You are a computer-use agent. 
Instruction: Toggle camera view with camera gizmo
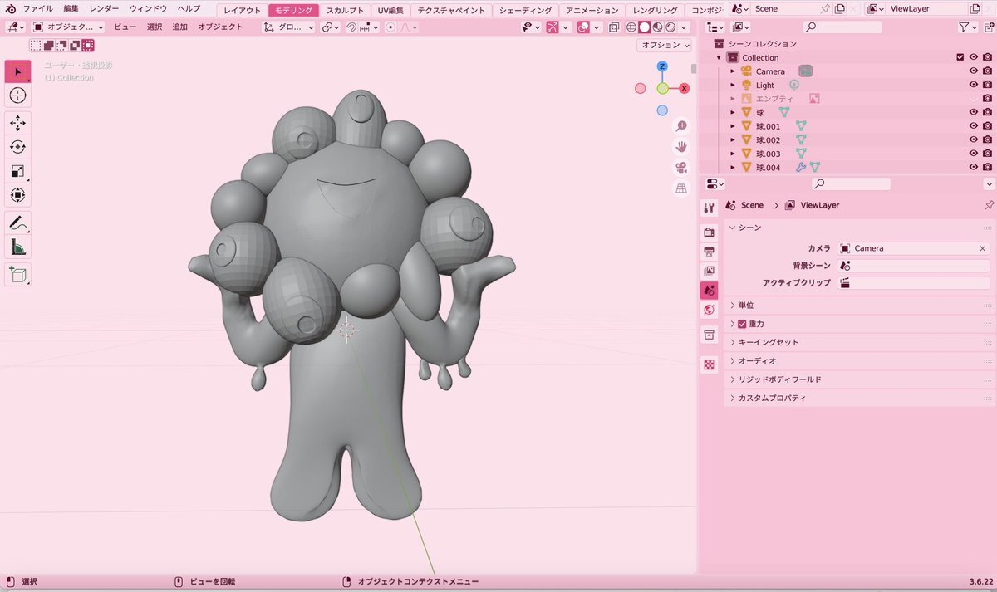pyautogui.click(x=681, y=168)
